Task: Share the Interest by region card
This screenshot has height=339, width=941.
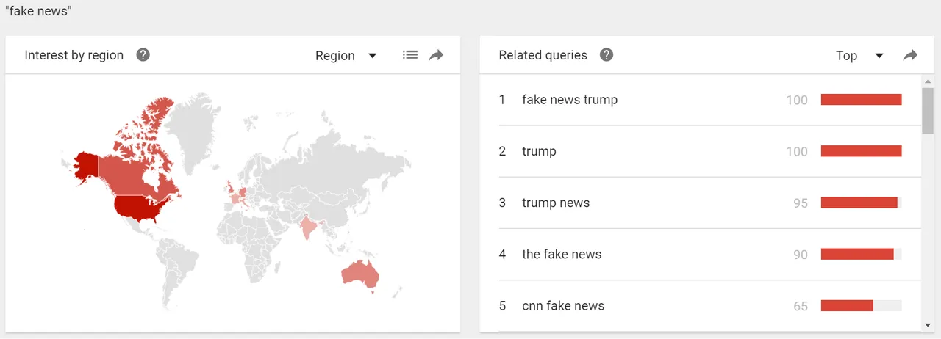Action: (x=437, y=55)
